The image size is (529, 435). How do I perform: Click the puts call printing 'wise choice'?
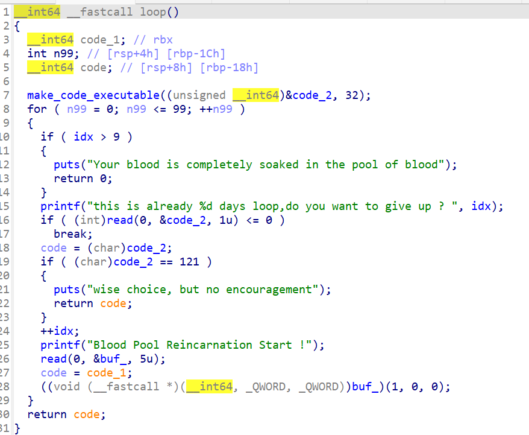click(x=67, y=290)
